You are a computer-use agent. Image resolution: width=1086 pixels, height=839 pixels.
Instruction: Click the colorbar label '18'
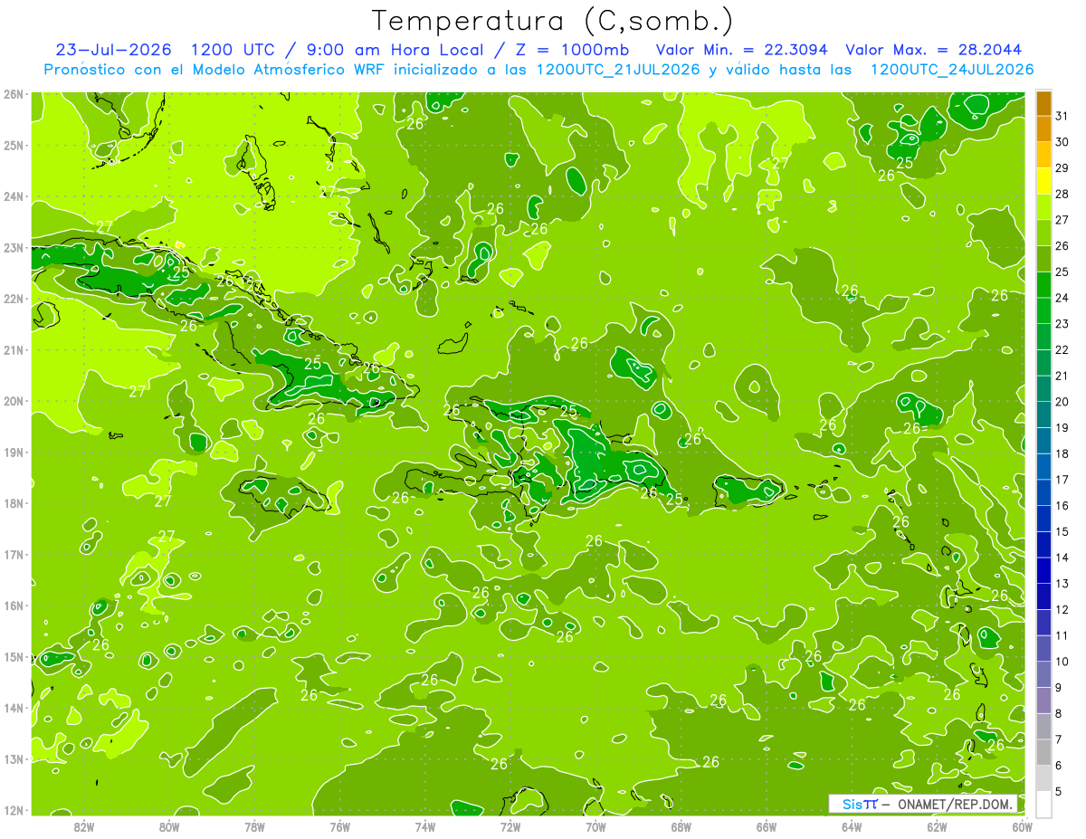[1062, 453]
